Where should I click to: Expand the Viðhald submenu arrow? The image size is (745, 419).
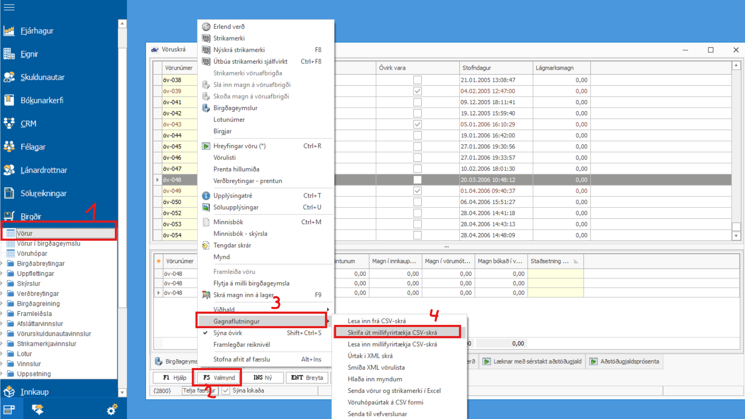point(328,309)
